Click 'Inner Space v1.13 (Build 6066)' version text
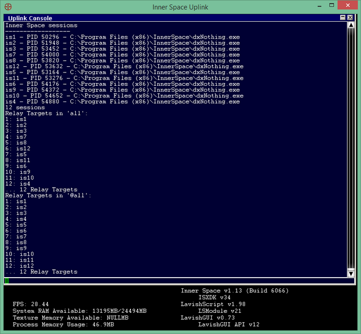Viewport: 361px width, 334px height. click(x=235, y=291)
